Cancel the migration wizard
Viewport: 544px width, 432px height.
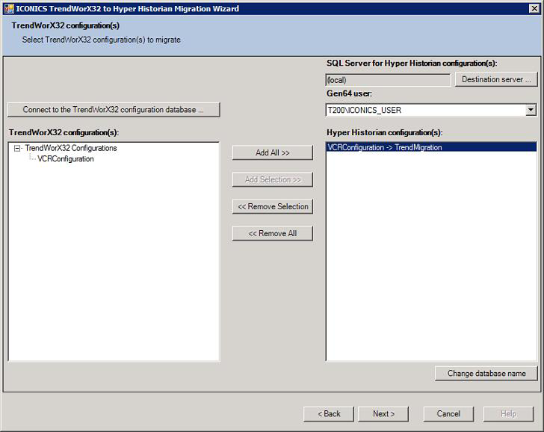pyautogui.click(x=448, y=413)
